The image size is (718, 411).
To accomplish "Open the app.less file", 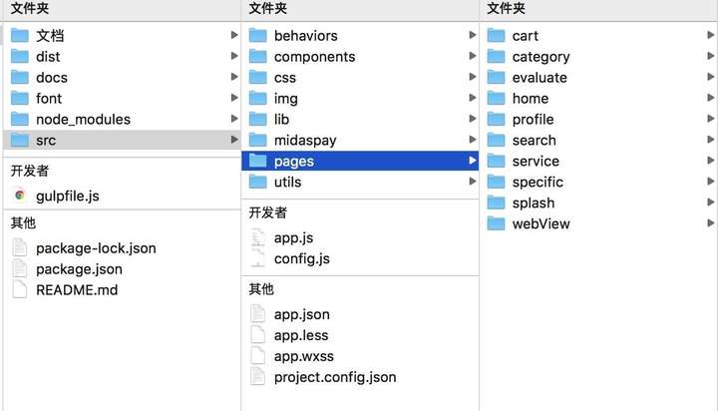I will [x=300, y=335].
